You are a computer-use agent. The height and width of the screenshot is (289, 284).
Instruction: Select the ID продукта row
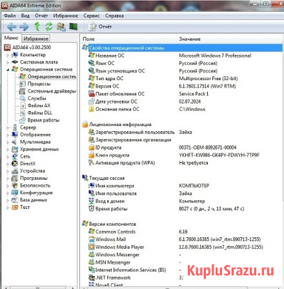(x=182, y=147)
